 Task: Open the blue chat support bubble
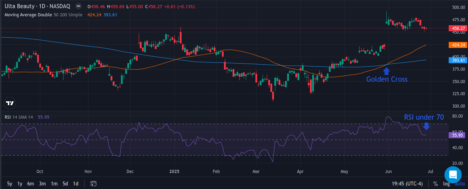coord(453,175)
